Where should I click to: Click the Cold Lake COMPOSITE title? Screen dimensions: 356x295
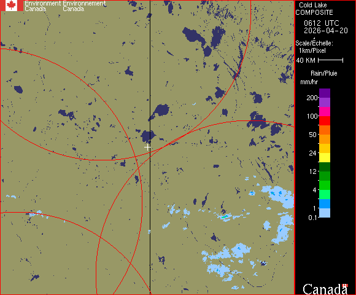point(314,9)
